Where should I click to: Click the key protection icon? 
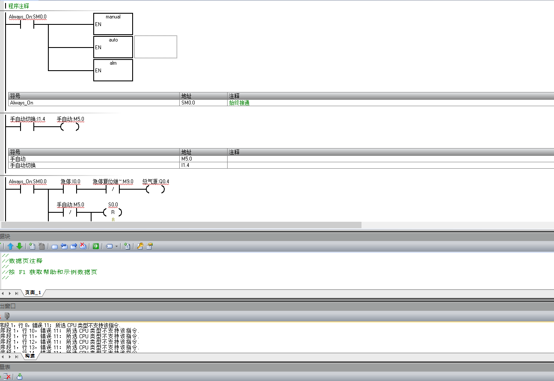[x=140, y=246]
